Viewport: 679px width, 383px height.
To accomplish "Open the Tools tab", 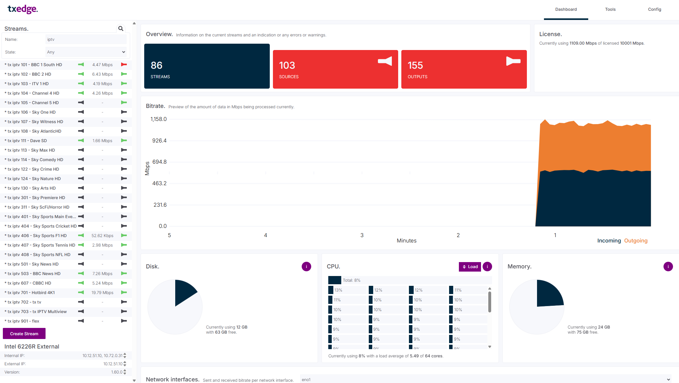I will click(610, 9).
